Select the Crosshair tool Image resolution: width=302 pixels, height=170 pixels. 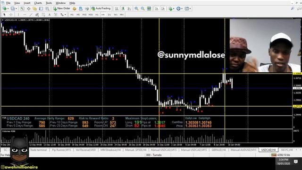(x=11, y=15)
